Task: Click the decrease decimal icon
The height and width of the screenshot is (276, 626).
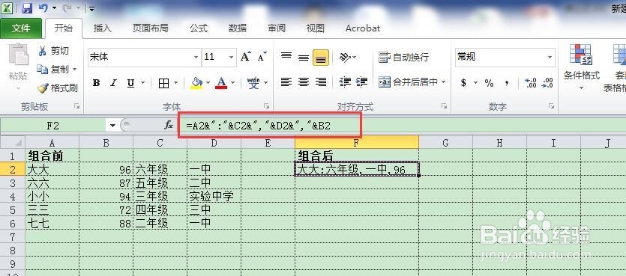Action: click(547, 83)
